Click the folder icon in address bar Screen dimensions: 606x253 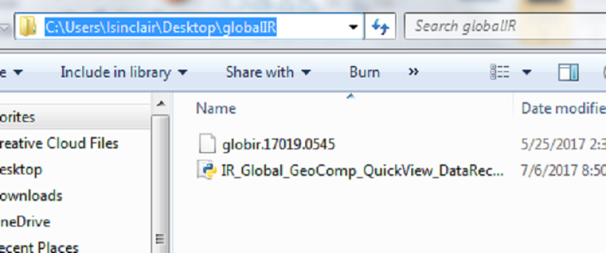pyautogui.click(x=28, y=27)
